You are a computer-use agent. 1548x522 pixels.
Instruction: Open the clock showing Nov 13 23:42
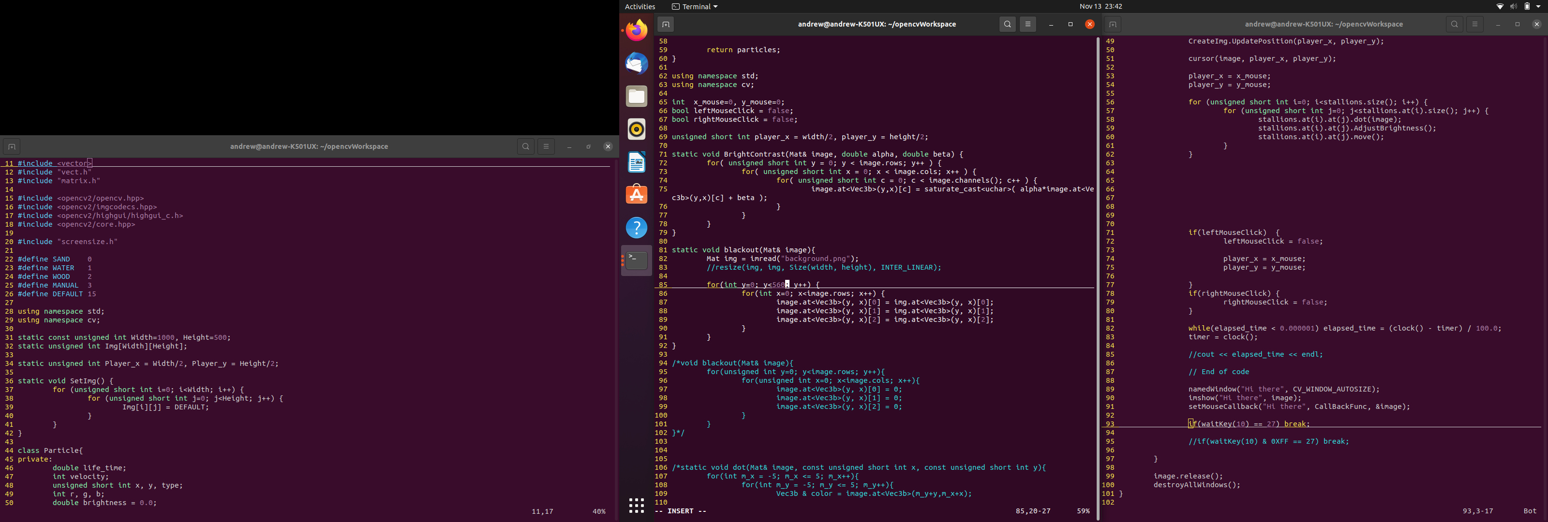click(1101, 7)
